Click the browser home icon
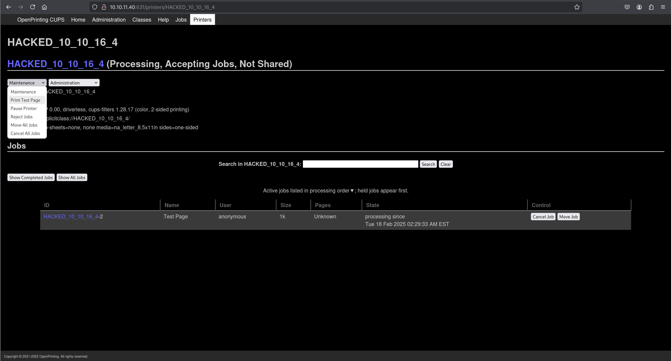 pyautogui.click(x=44, y=7)
